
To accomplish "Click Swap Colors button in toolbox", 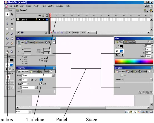I will [13, 69].
